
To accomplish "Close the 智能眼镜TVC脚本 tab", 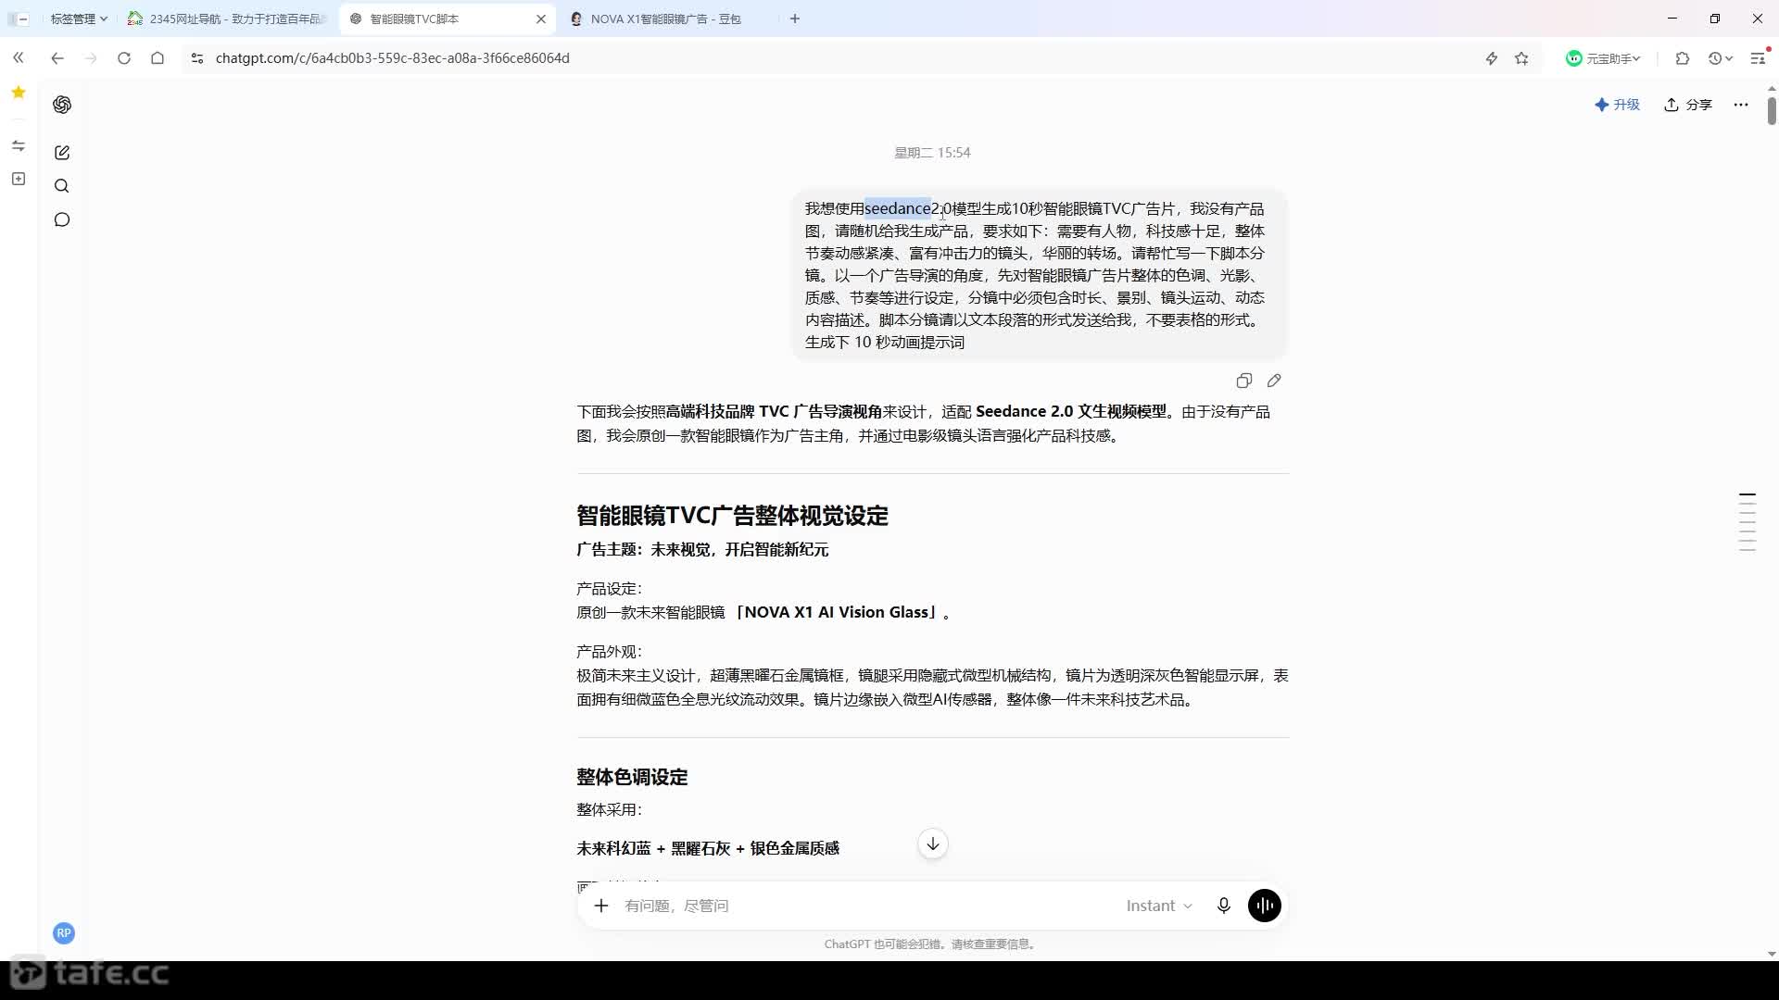I will 541,19.
